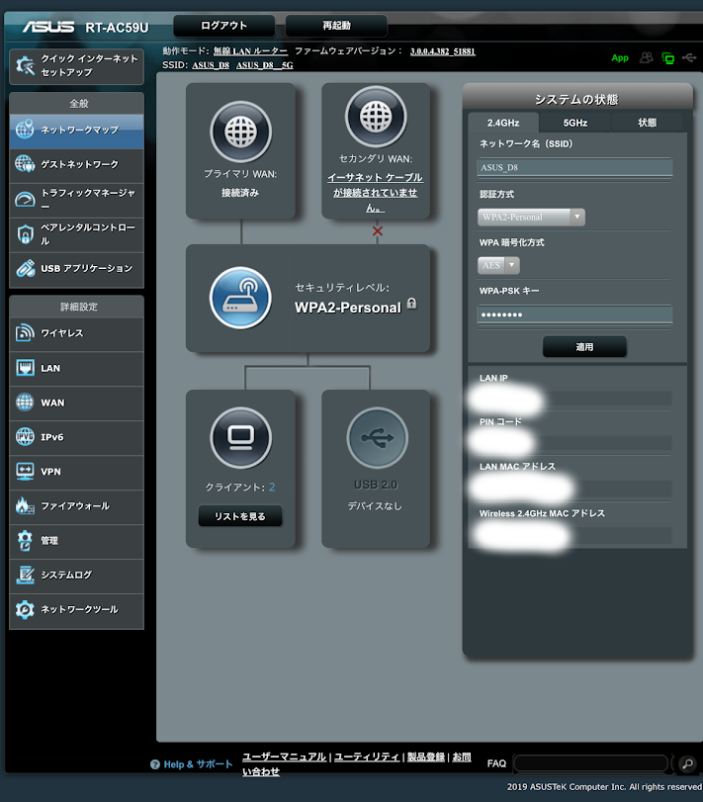Click the ログアウト button

pyautogui.click(x=223, y=26)
